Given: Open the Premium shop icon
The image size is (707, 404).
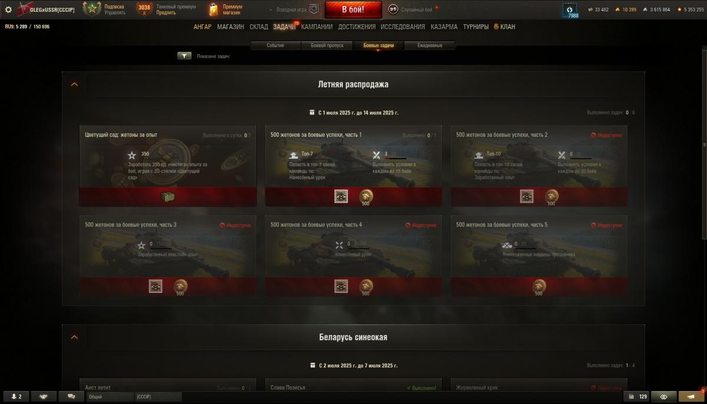Looking at the screenshot, I should tap(213, 9).
